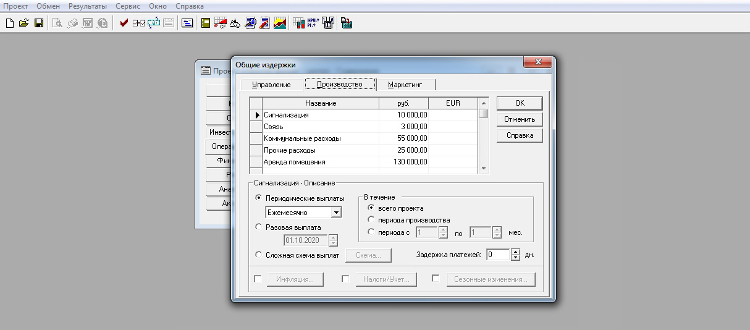Click the blue arrows exchange toolbar icon

154,23
